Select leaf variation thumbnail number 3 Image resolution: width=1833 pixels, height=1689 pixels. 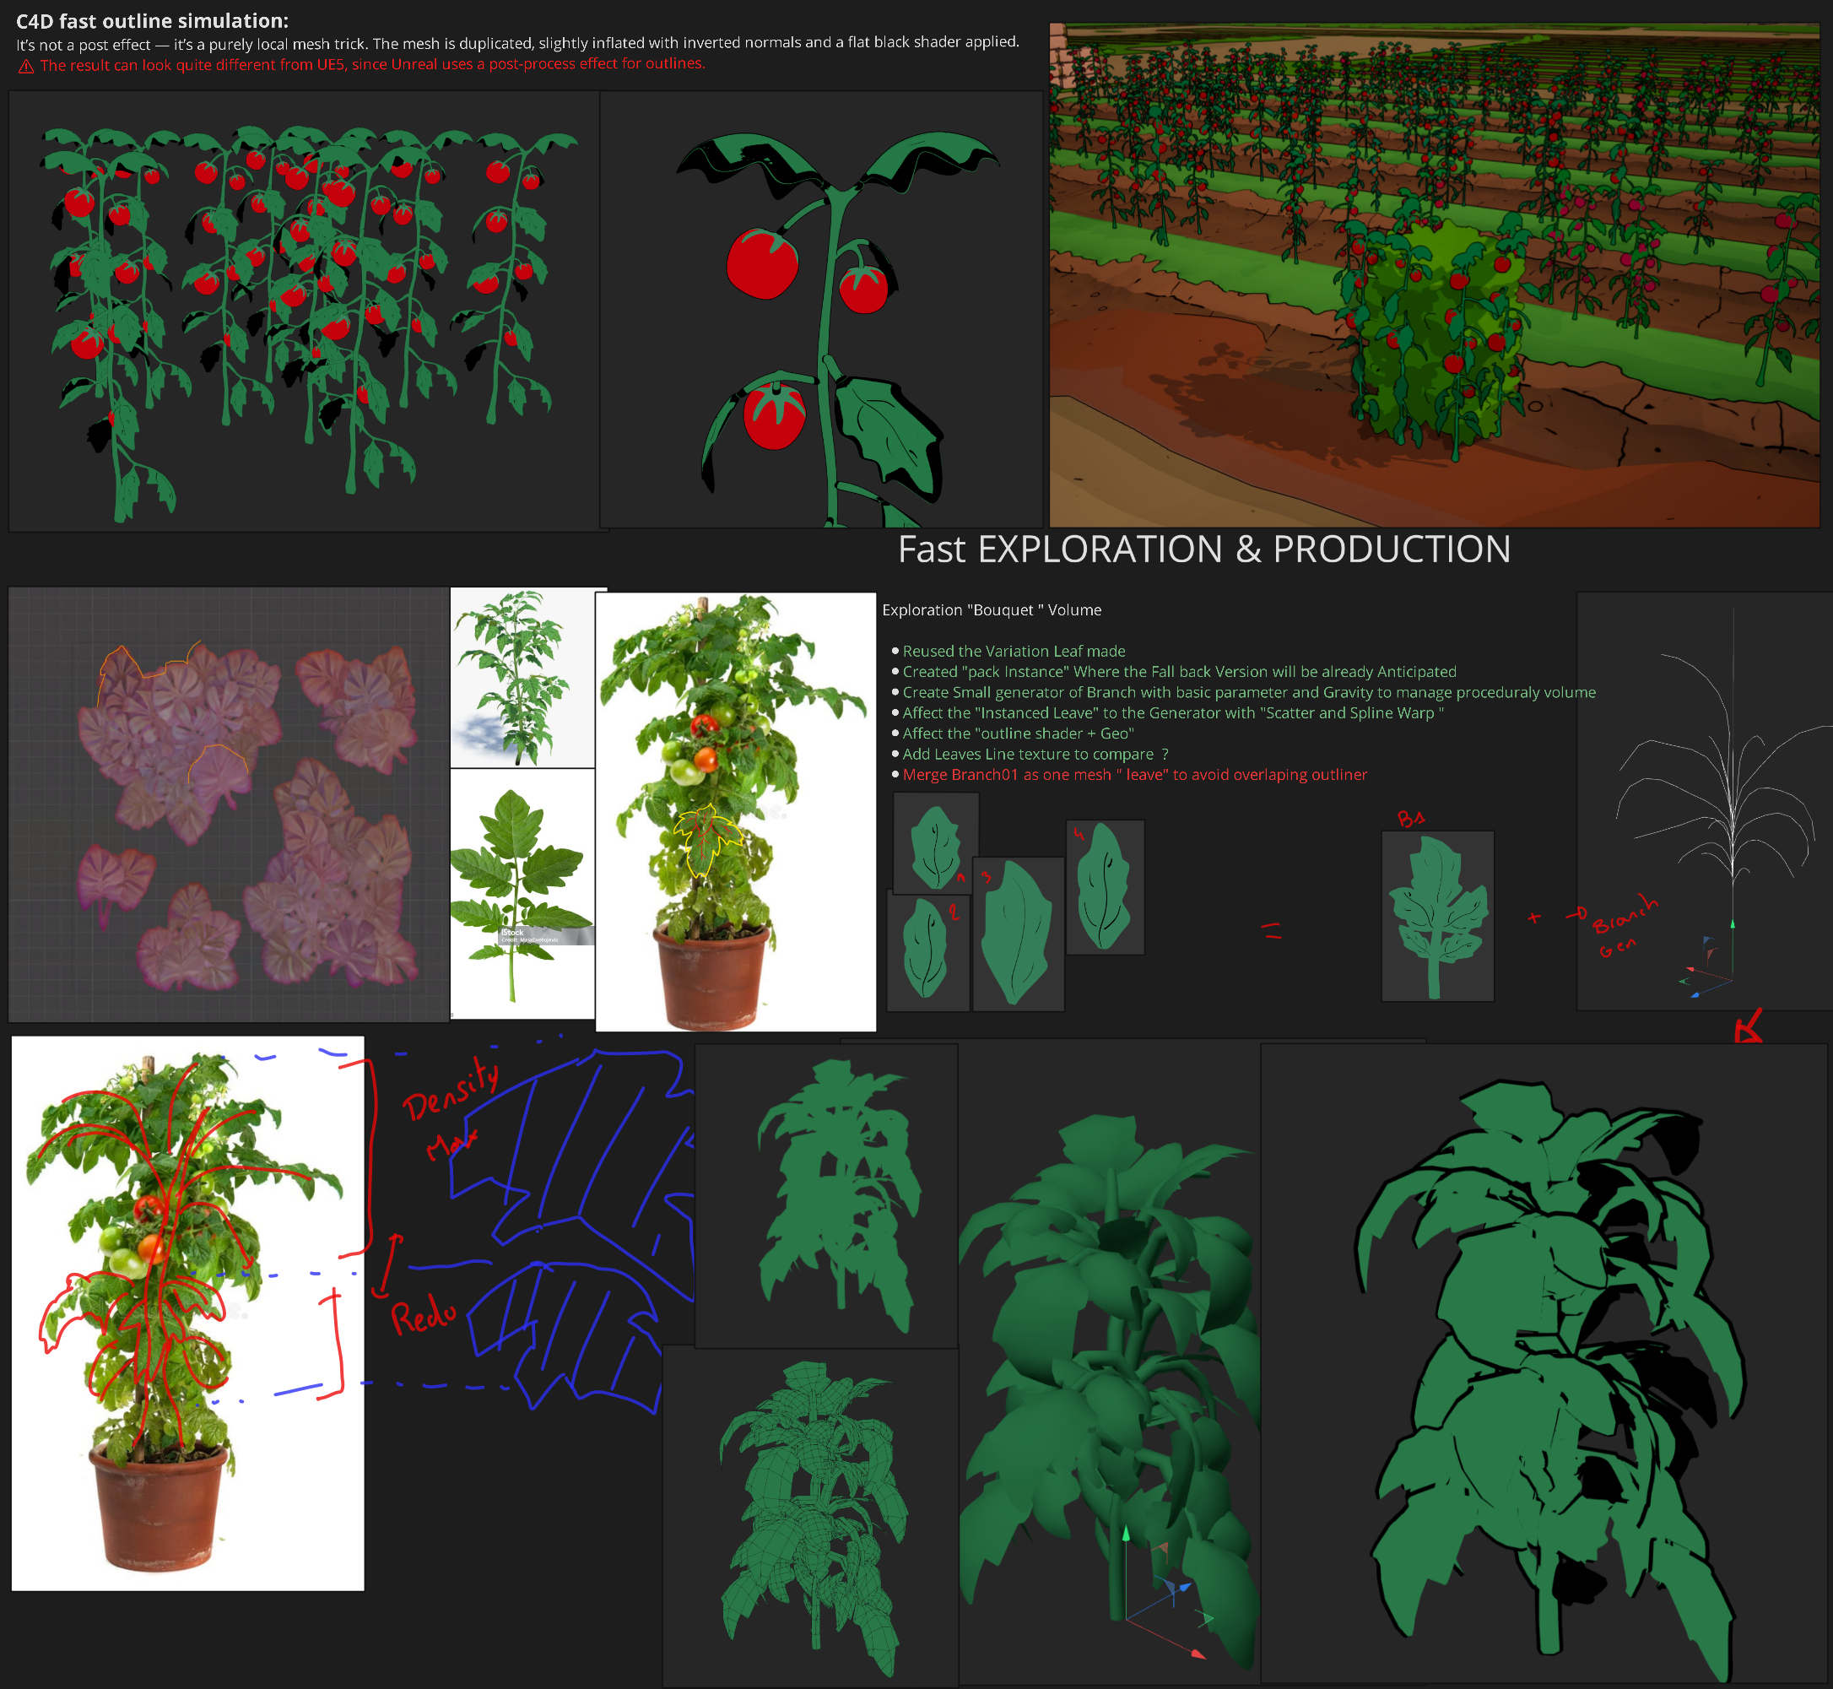point(1018,934)
